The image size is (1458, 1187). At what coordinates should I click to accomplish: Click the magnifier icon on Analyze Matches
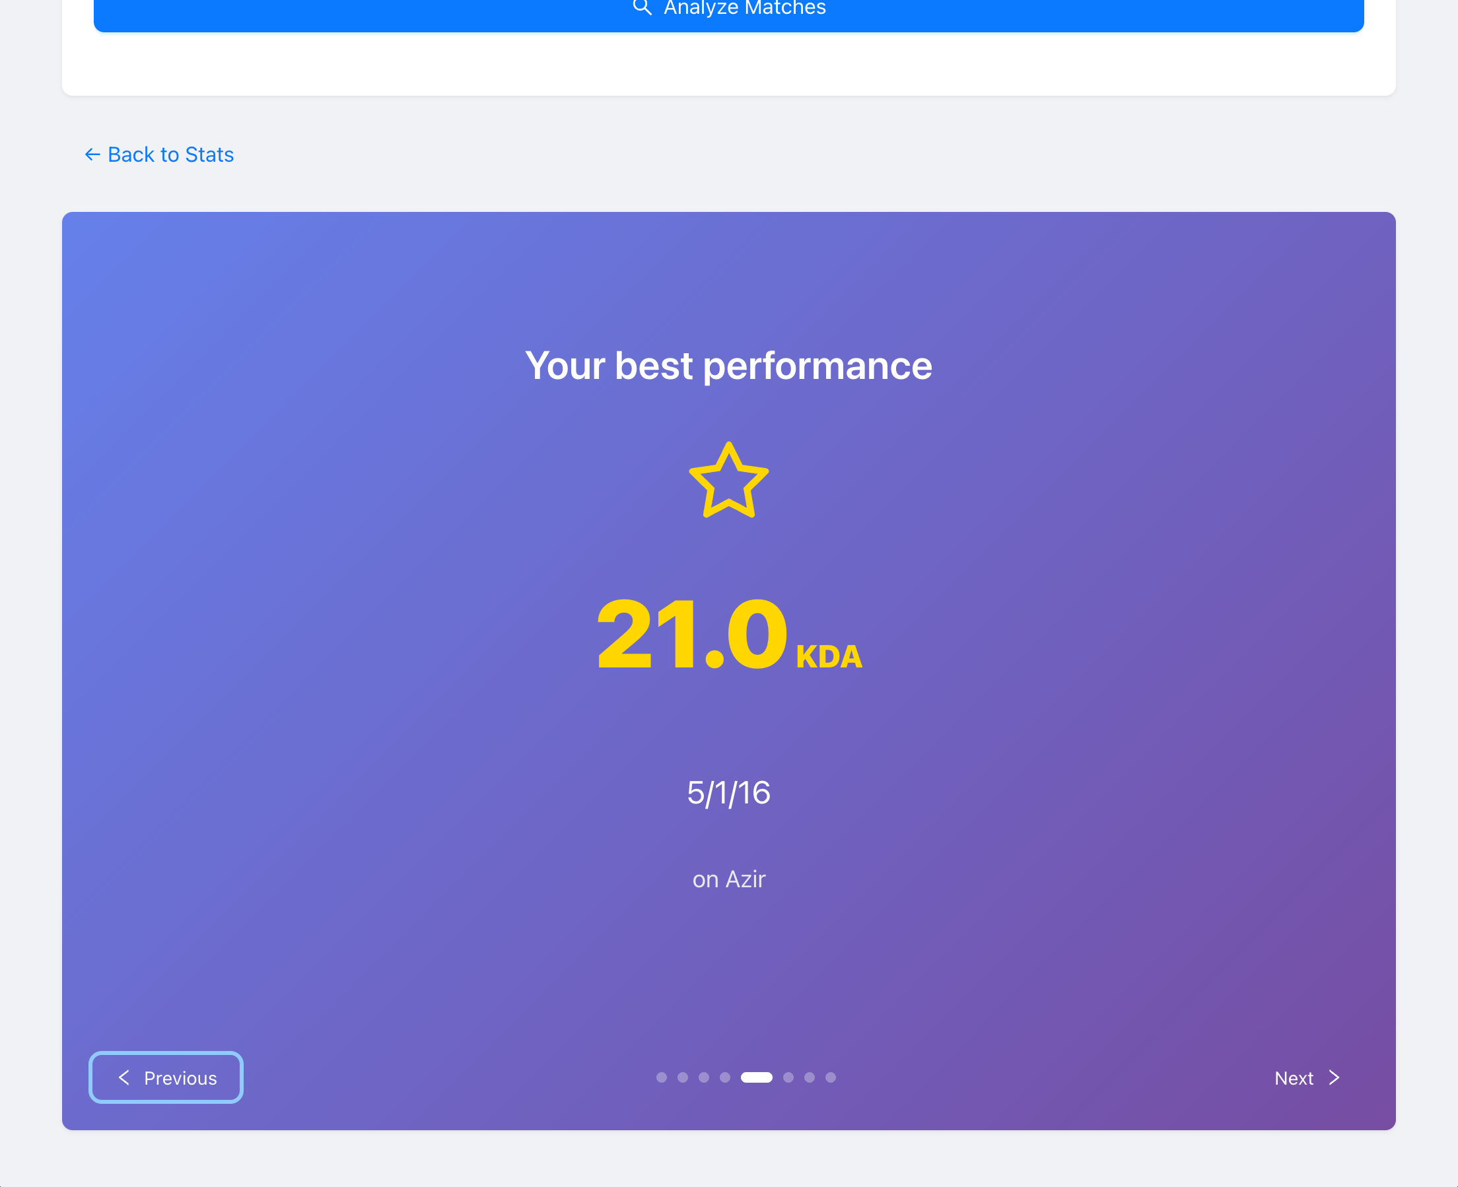coord(641,7)
